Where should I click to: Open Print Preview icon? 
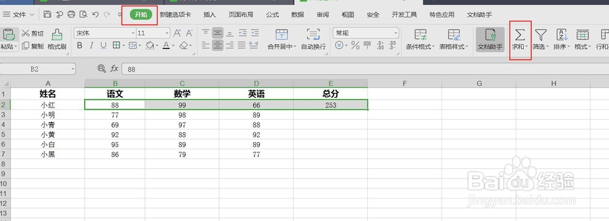[83, 15]
